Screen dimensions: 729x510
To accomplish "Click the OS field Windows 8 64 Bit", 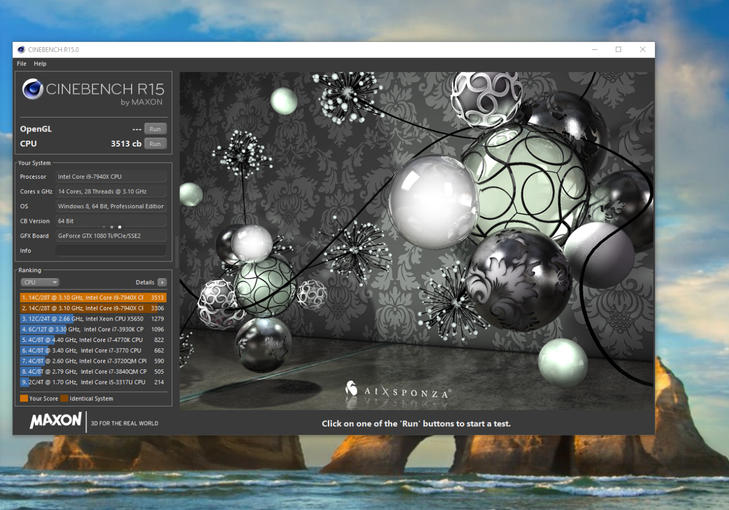I will pyautogui.click(x=111, y=206).
